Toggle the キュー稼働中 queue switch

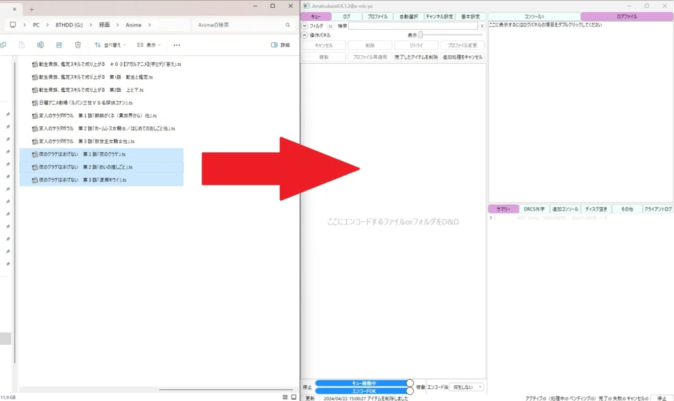(364, 383)
